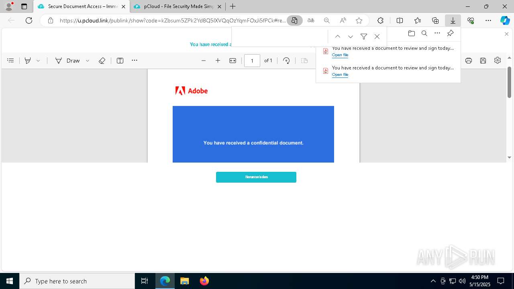The height and width of the screenshot is (289, 514).
Task: Open the PDF toolbar more options ellipsis
Action: (x=135, y=61)
